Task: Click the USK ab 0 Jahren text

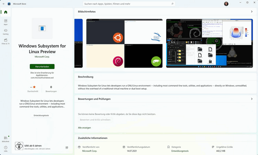Action: pos(33,146)
